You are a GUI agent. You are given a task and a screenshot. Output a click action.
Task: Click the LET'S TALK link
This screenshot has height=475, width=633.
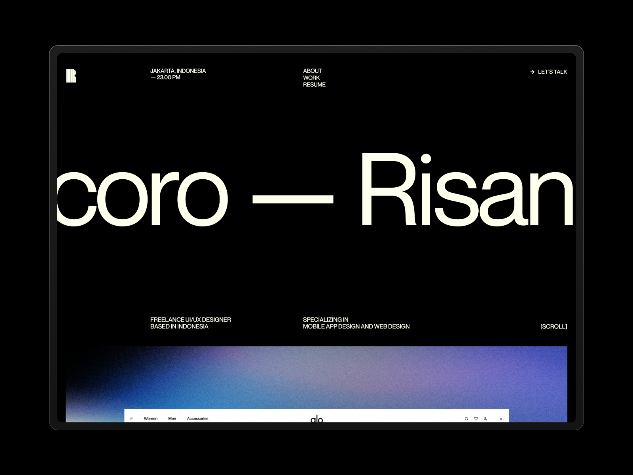click(x=552, y=72)
